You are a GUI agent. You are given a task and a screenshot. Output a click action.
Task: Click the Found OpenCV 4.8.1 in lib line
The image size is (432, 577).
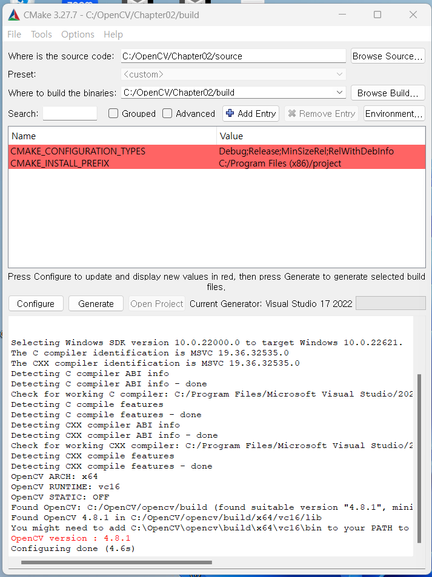(167, 518)
